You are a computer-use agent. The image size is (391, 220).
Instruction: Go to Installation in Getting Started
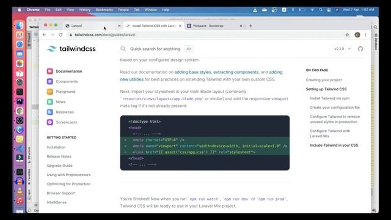click(x=56, y=147)
